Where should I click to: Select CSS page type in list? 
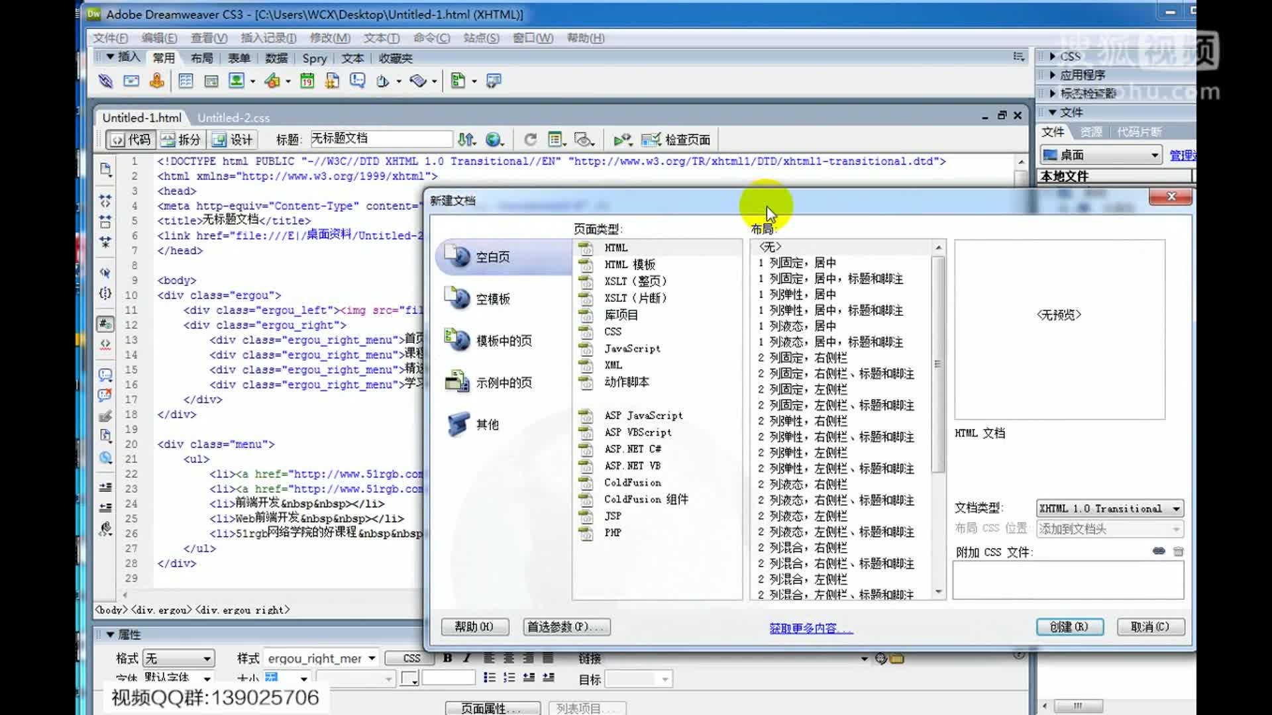point(613,332)
